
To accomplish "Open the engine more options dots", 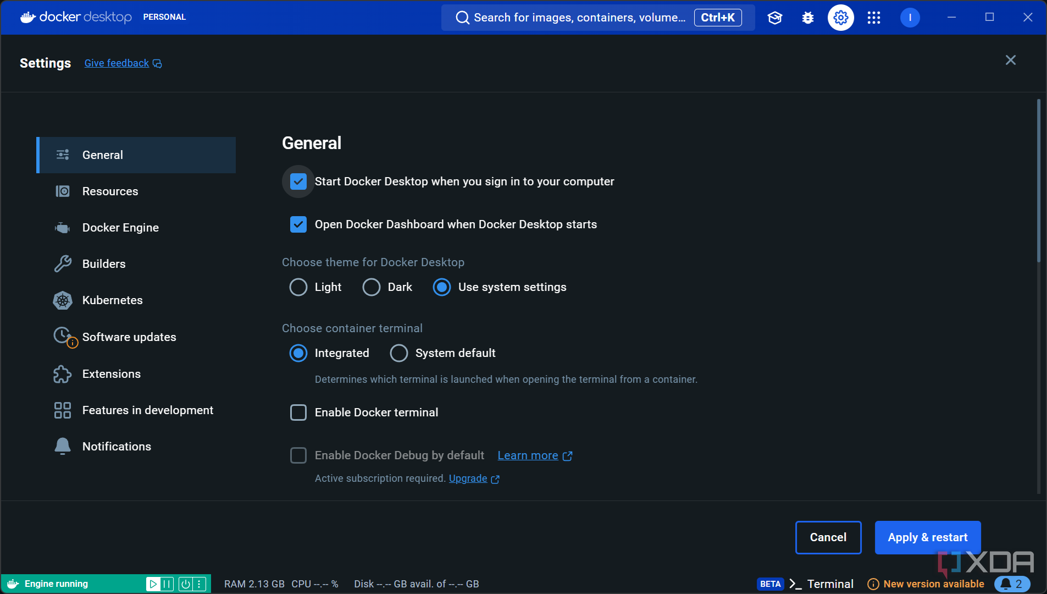I will pos(200,584).
